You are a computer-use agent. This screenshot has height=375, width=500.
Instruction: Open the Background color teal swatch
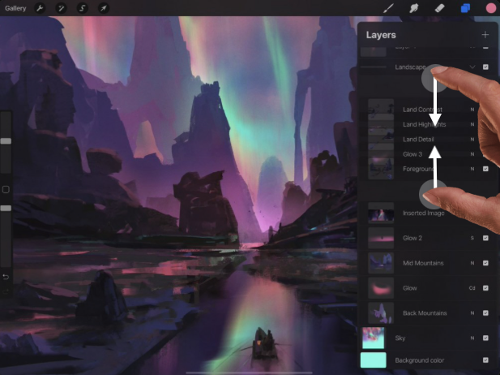[x=374, y=360]
